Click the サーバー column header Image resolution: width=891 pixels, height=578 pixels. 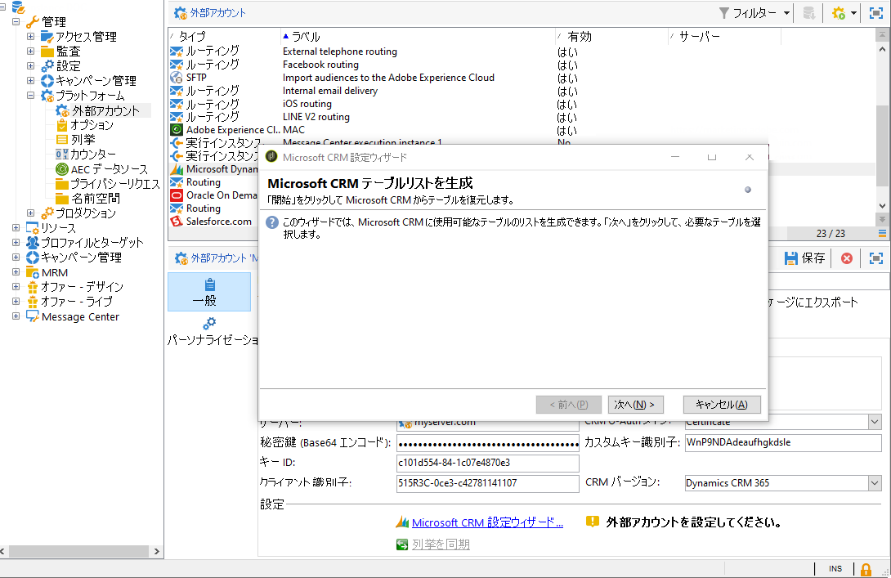click(x=699, y=36)
